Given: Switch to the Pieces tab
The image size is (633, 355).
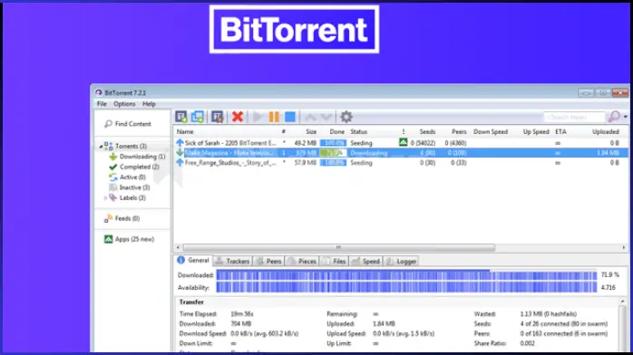Looking at the screenshot, I should pyautogui.click(x=302, y=262).
